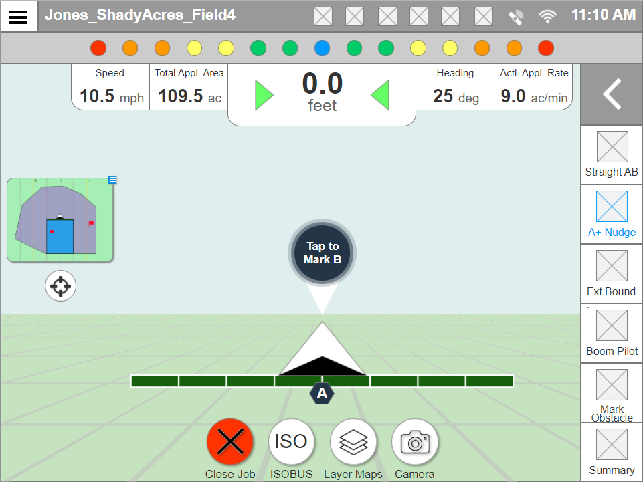The image size is (643, 482).
Task: Open the Ext.Bound boundary tool
Action: tap(611, 273)
